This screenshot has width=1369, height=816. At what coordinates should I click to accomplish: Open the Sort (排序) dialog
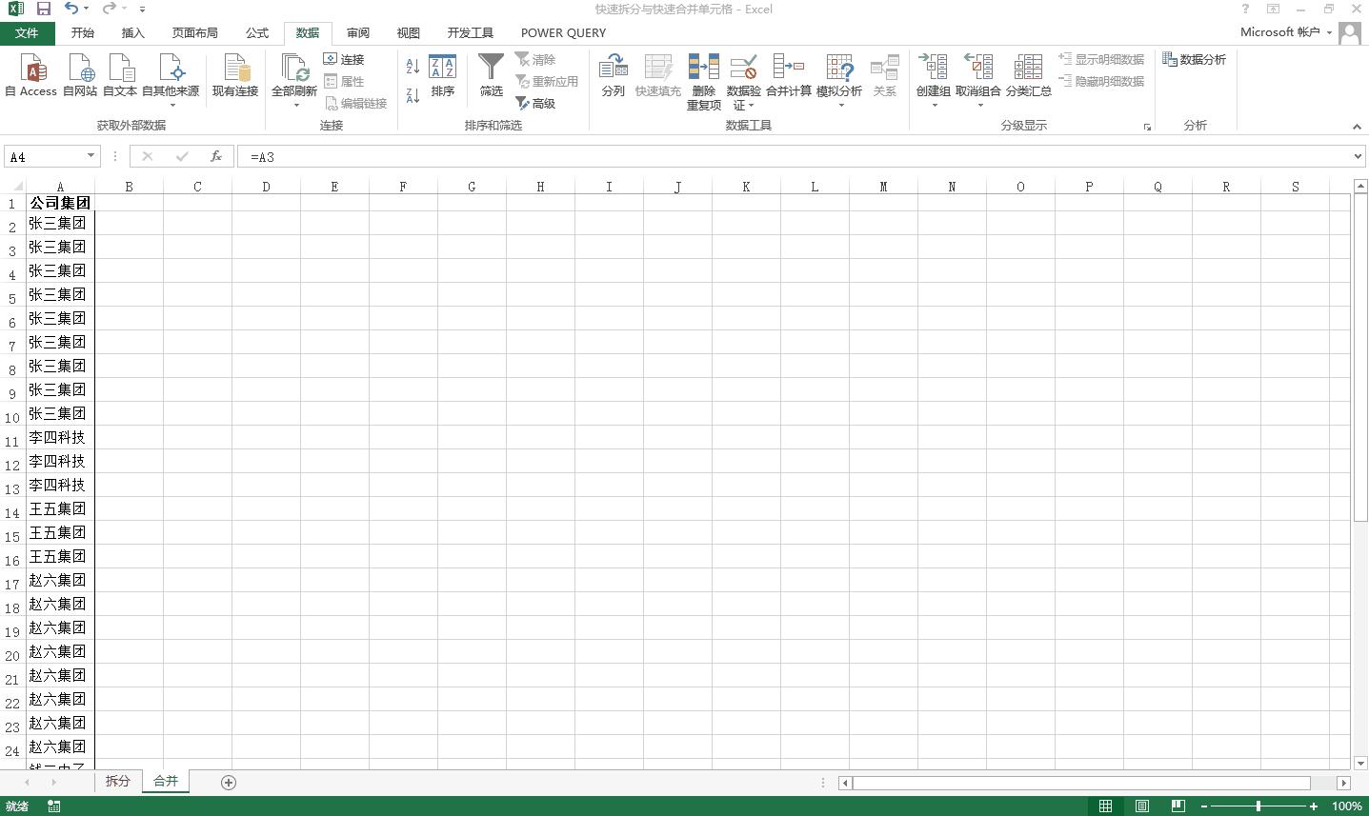[443, 75]
